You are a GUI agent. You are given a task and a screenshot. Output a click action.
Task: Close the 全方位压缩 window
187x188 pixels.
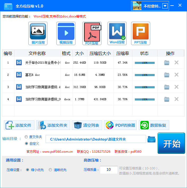180,5
